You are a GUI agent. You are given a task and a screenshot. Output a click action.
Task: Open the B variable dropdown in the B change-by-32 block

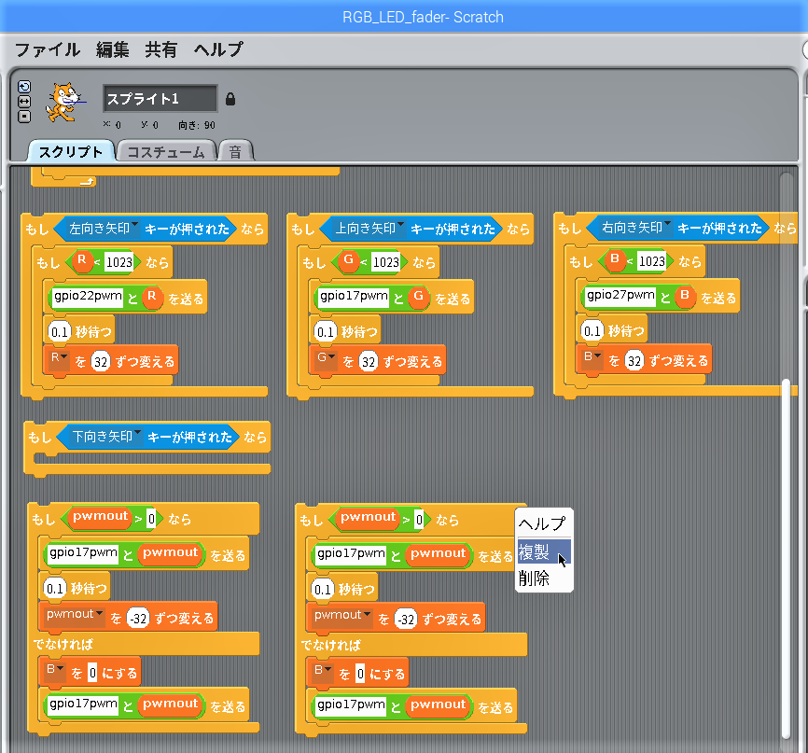point(592,357)
